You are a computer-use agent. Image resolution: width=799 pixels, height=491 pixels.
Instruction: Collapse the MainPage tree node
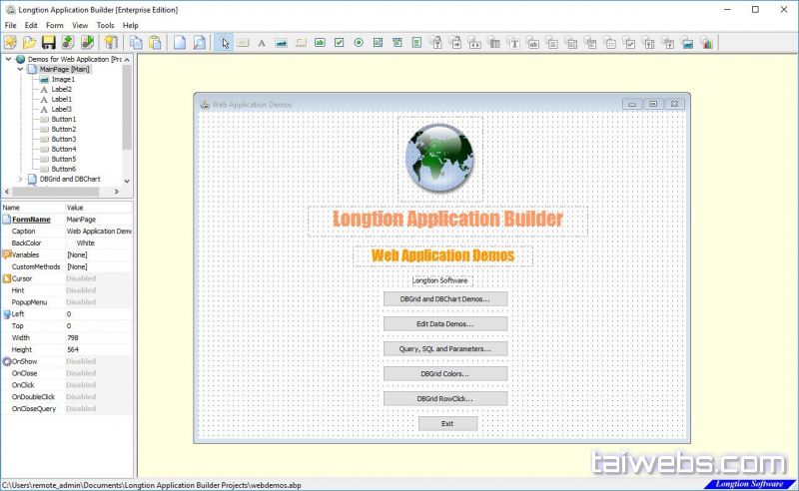(21, 69)
